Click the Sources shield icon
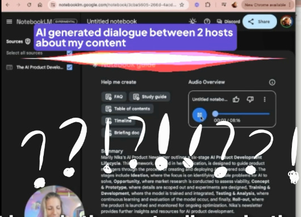 click(x=28, y=41)
